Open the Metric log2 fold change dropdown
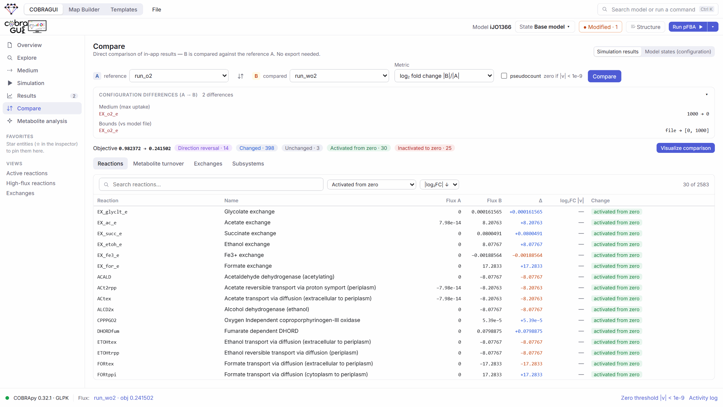The height and width of the screenshot is (407, 723). (444, 76)
